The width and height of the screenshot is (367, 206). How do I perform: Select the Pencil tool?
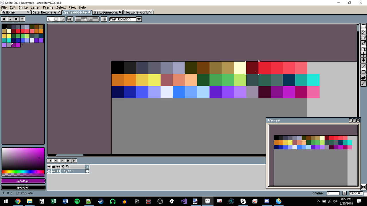364,32
